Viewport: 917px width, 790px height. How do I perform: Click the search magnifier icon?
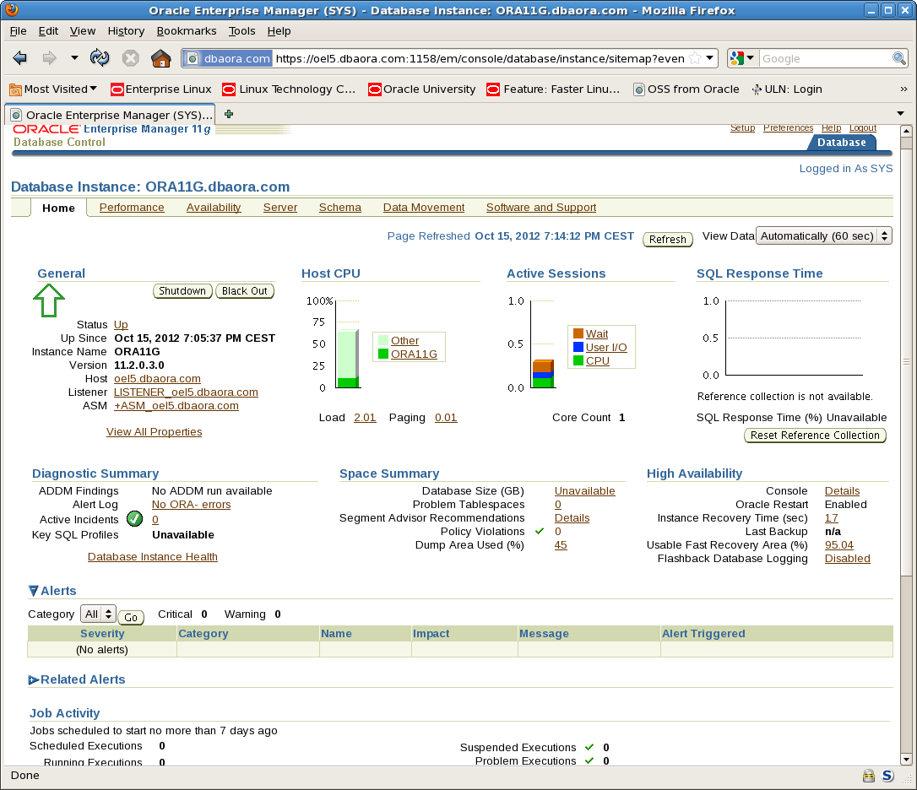(899, 58)
